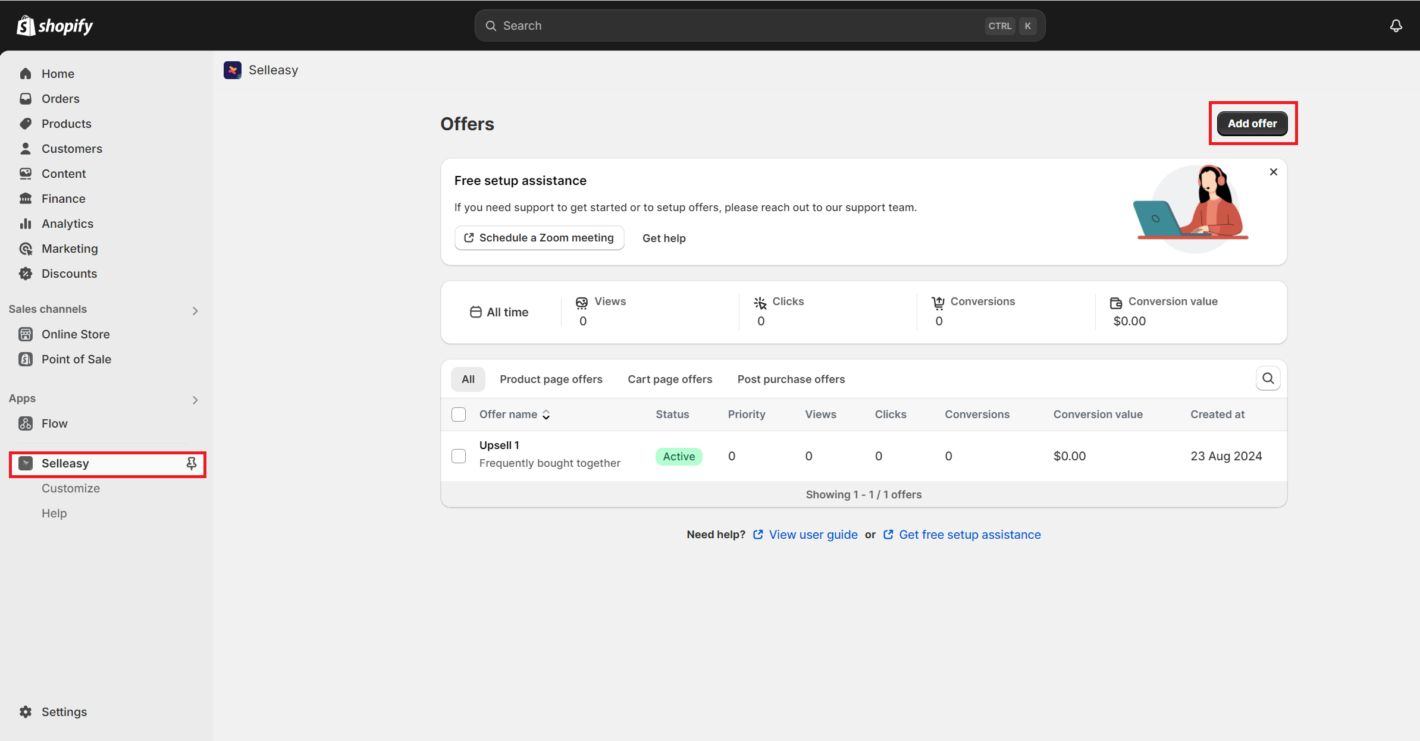Viewport: 1420px width, 741px height.
Task: Click the Shopify logo
Action: pyautogui.click(x=55, y=26)
